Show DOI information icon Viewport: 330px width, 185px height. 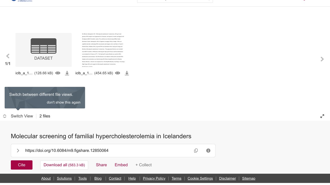pyautogui.click(x=208, y=151)
